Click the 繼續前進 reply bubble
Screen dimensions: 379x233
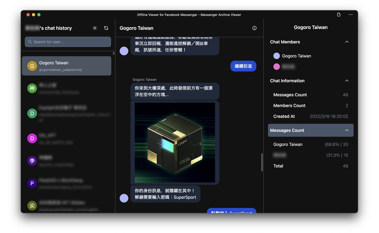pos(243,66)
